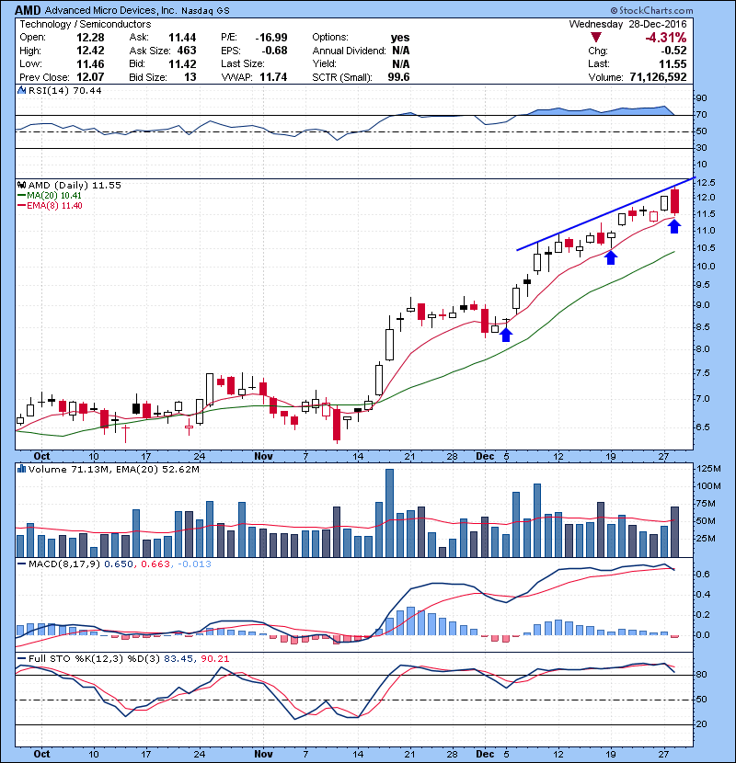Click the Ask Size value 463
The image size is (736, 763).
[x=187, y=51]
